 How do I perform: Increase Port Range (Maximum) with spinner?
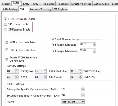[x=94, y=50]
